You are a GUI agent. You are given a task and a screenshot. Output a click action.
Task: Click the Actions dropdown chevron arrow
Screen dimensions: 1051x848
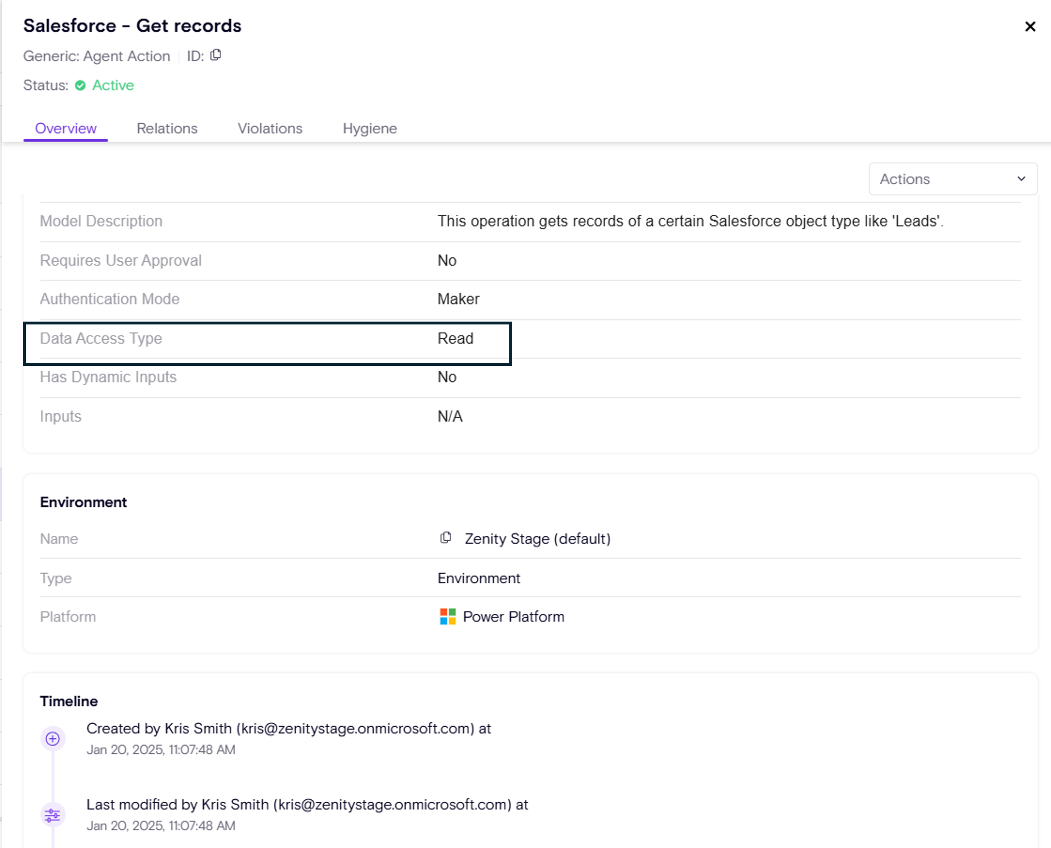(x=1021, y=179)
